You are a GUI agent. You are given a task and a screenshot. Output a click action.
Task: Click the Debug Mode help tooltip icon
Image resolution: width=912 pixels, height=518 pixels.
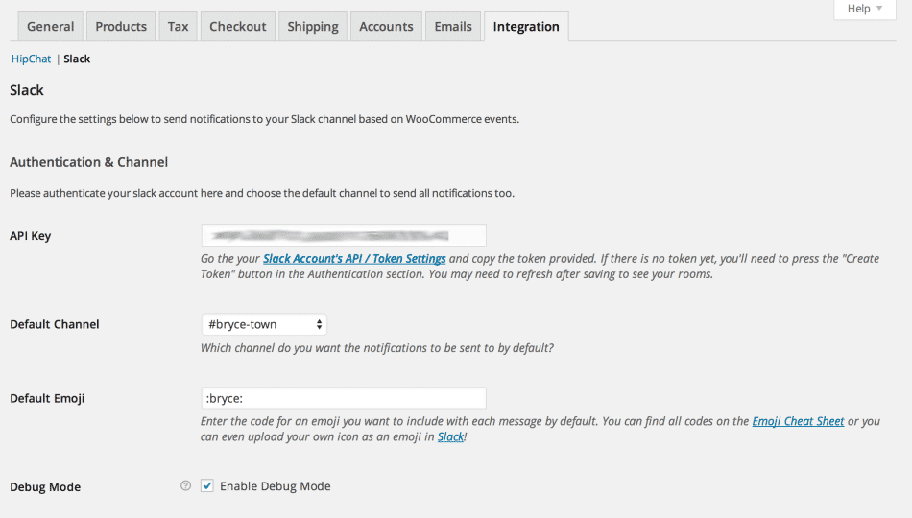[185, 486]
